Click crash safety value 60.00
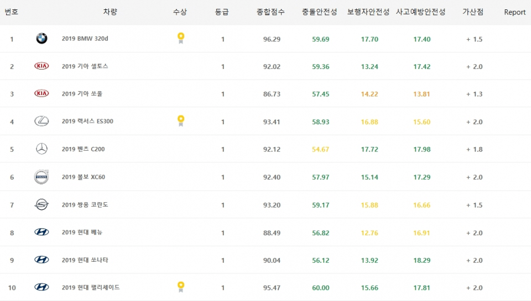 (x=320, y=288)
